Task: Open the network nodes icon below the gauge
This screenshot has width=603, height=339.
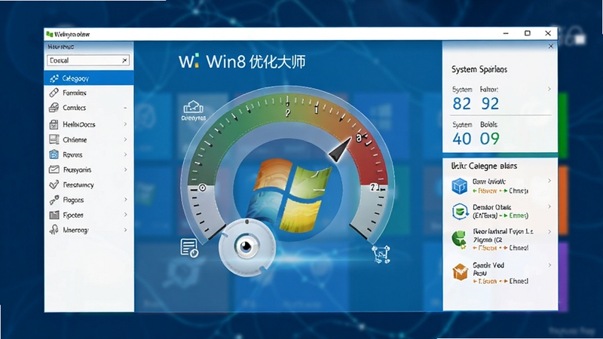Action: click(381, 255)
